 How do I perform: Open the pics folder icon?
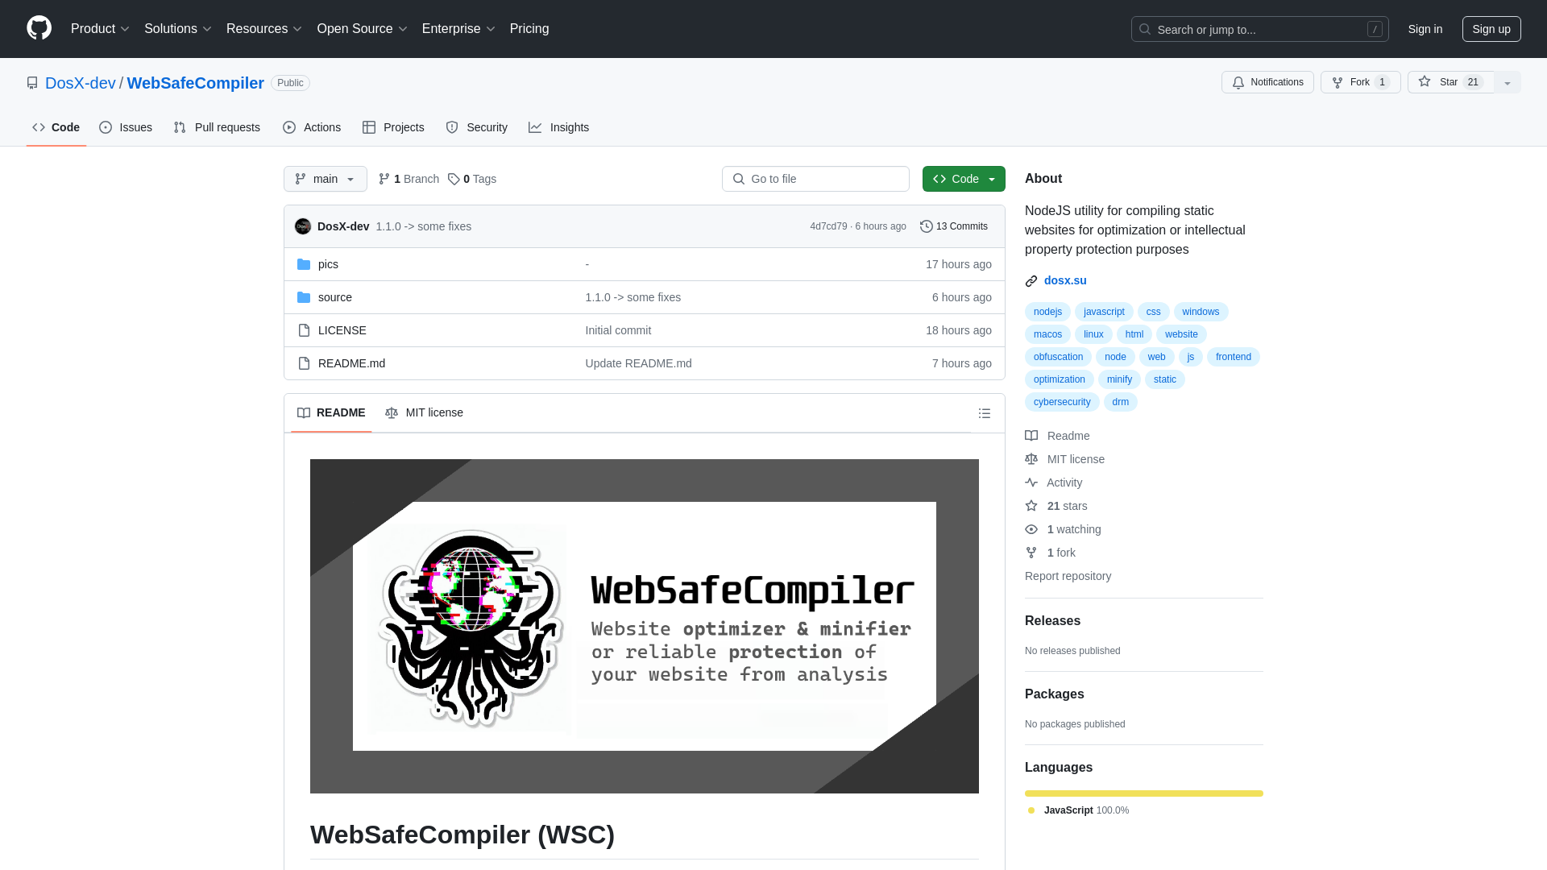coord(304,264)
